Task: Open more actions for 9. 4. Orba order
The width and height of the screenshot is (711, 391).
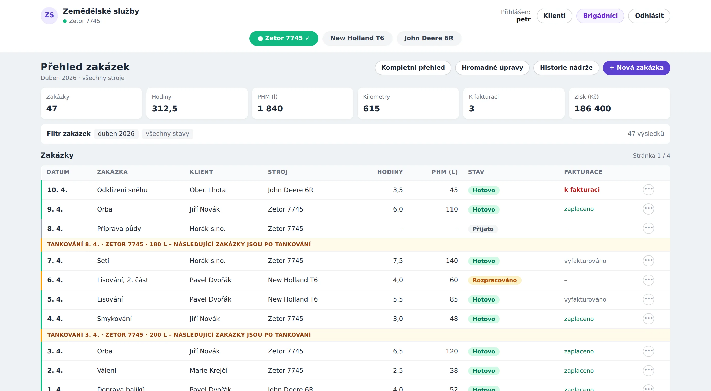Action: click(648, 209)
